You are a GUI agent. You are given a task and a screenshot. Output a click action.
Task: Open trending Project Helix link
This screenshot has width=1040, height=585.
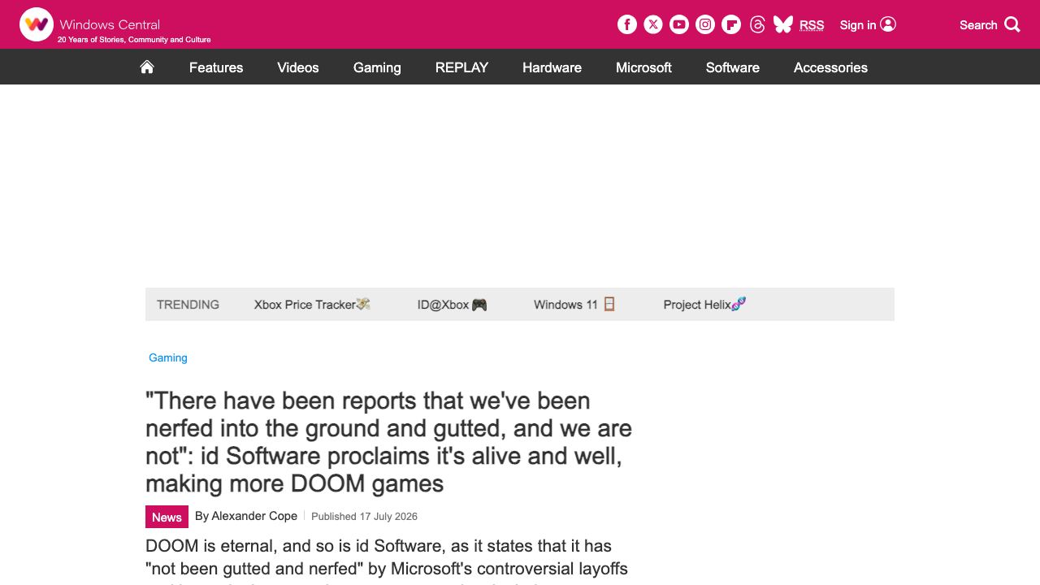(704, 305)
